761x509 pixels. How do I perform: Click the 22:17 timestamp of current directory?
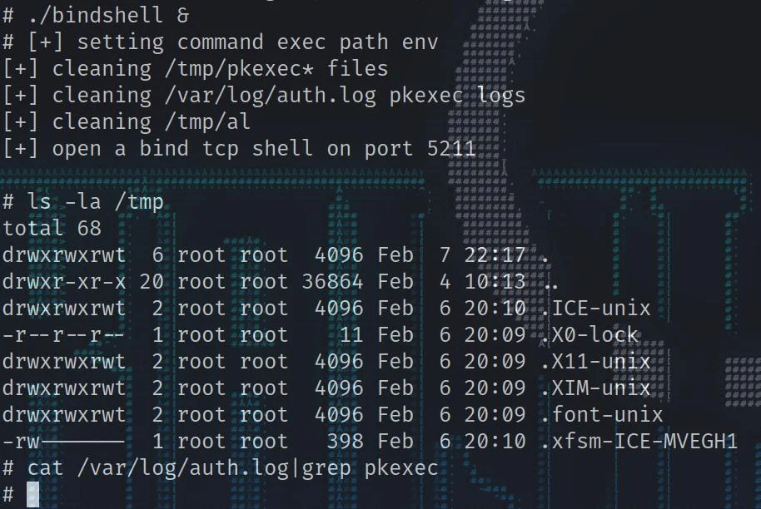[495, 255]
